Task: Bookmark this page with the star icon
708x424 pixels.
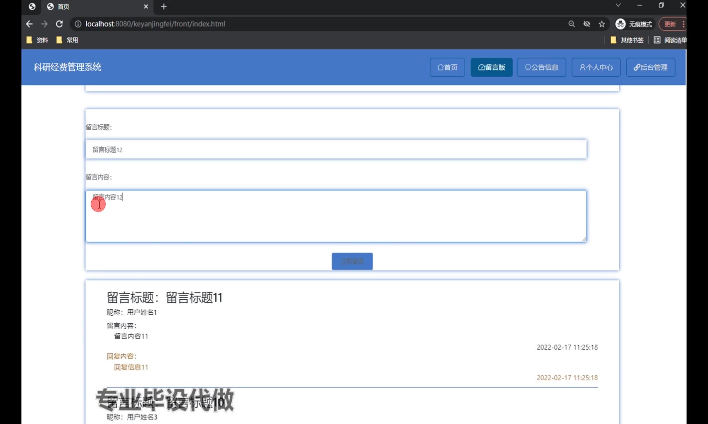Action: 602,24
